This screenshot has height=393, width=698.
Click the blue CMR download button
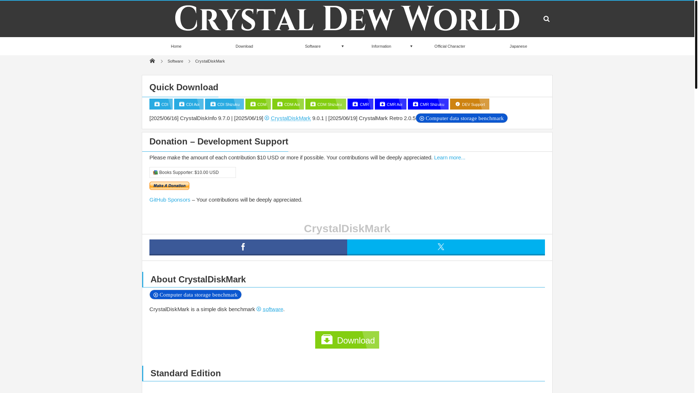click(x=361, y=104)
